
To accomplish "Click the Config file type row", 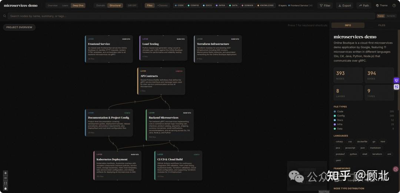I will click(x=364, y=116).
